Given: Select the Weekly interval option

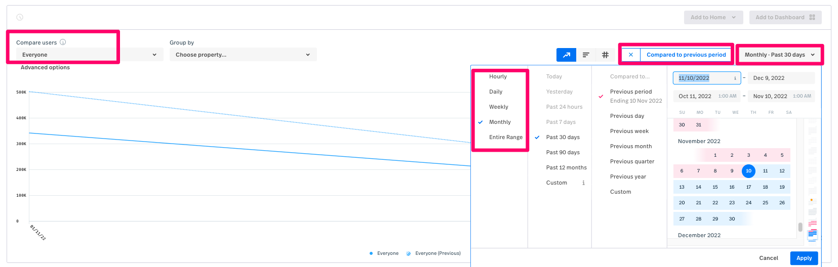Looking at the screenshot, I should [x=498, y=107].
